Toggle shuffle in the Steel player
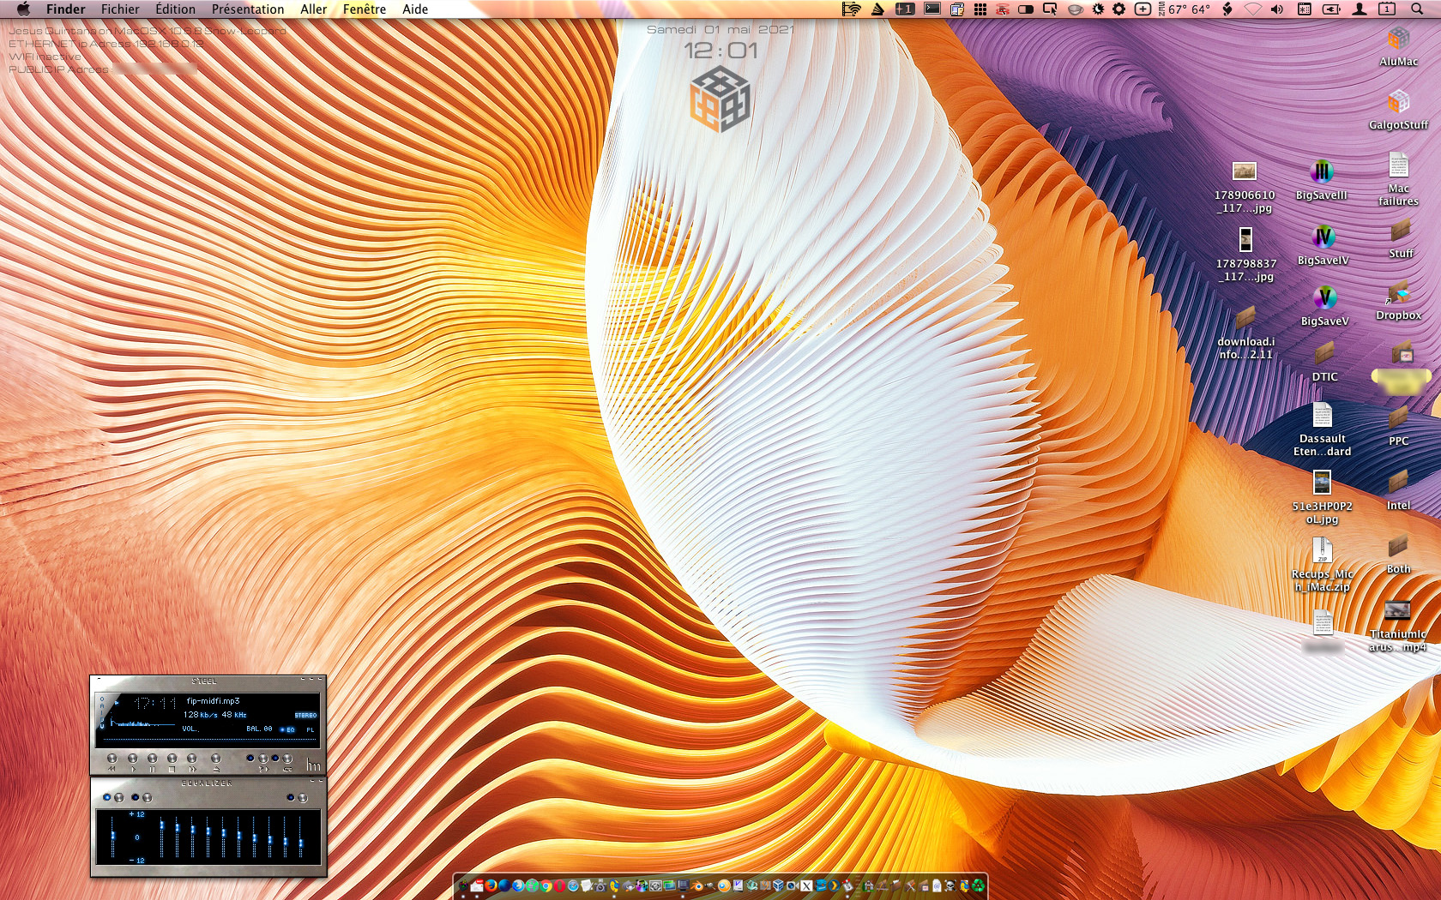The image size is (1441, 900). (x=262, y=759)
